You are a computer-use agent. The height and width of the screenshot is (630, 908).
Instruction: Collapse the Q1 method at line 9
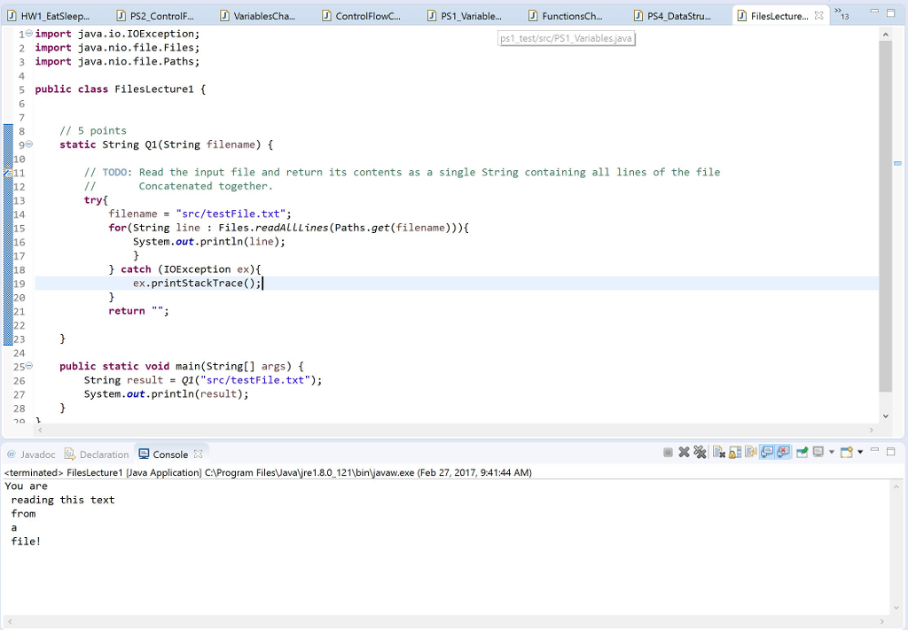click(x=27, y=144)
